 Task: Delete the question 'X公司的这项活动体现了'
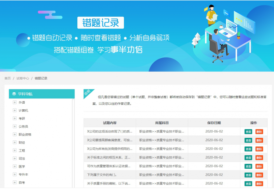point(259,132)
